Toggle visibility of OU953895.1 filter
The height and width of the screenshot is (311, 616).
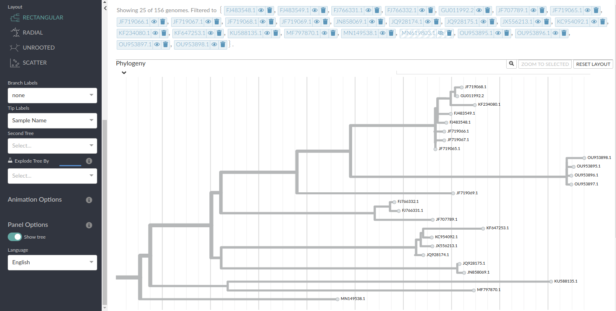[498, 33]
